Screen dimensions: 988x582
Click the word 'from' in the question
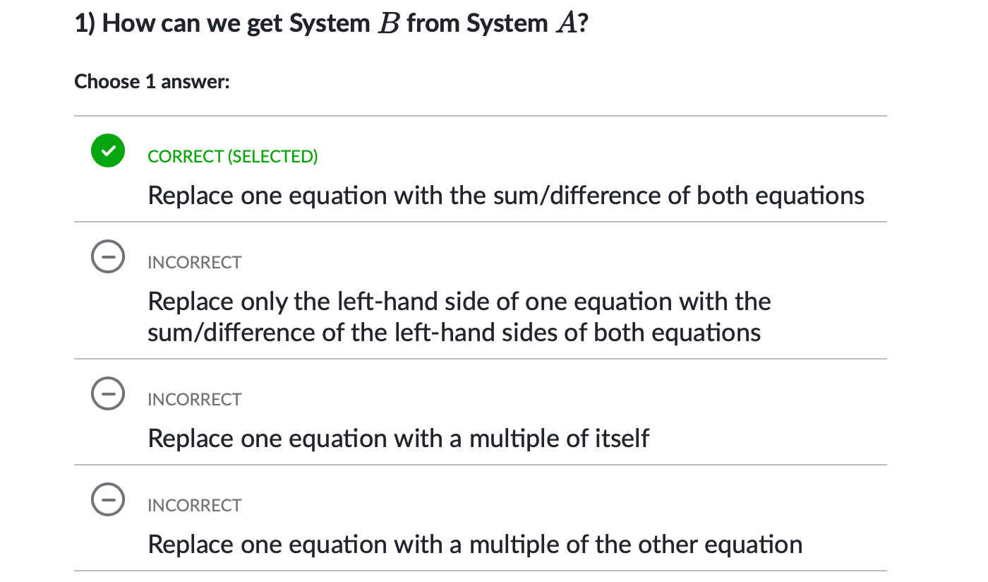pyautogui.click(x=428, y=24)
